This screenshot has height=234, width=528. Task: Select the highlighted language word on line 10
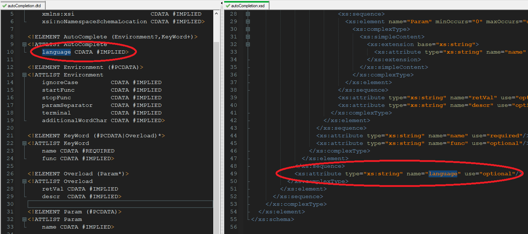click(56, 51)
